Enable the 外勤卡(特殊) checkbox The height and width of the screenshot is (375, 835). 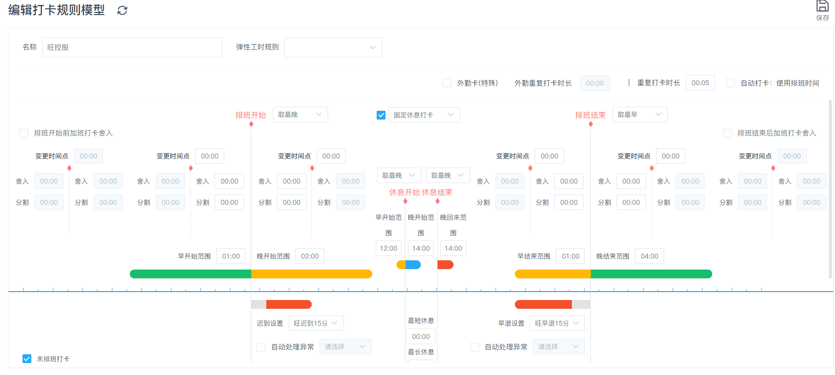(x=447, y=83)
